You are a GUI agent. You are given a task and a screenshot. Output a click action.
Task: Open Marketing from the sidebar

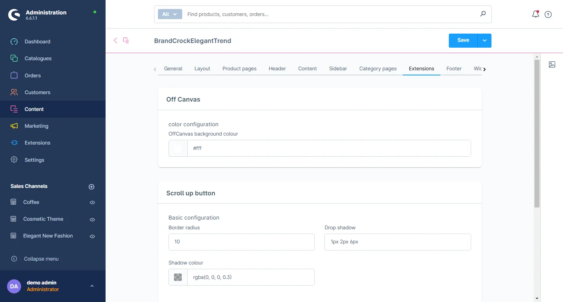(36, 126)
